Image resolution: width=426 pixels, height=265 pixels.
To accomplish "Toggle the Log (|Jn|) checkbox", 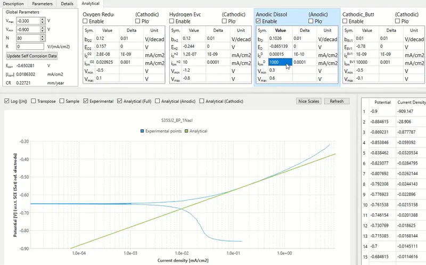I will 6,101.
